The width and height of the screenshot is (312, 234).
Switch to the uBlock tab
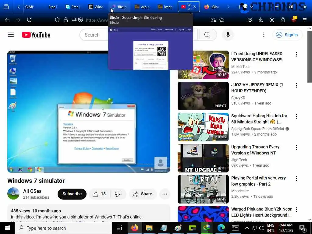click(212, 7)
